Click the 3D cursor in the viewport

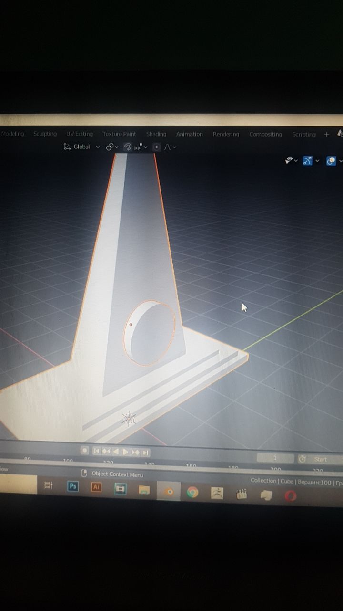[129, 419]
